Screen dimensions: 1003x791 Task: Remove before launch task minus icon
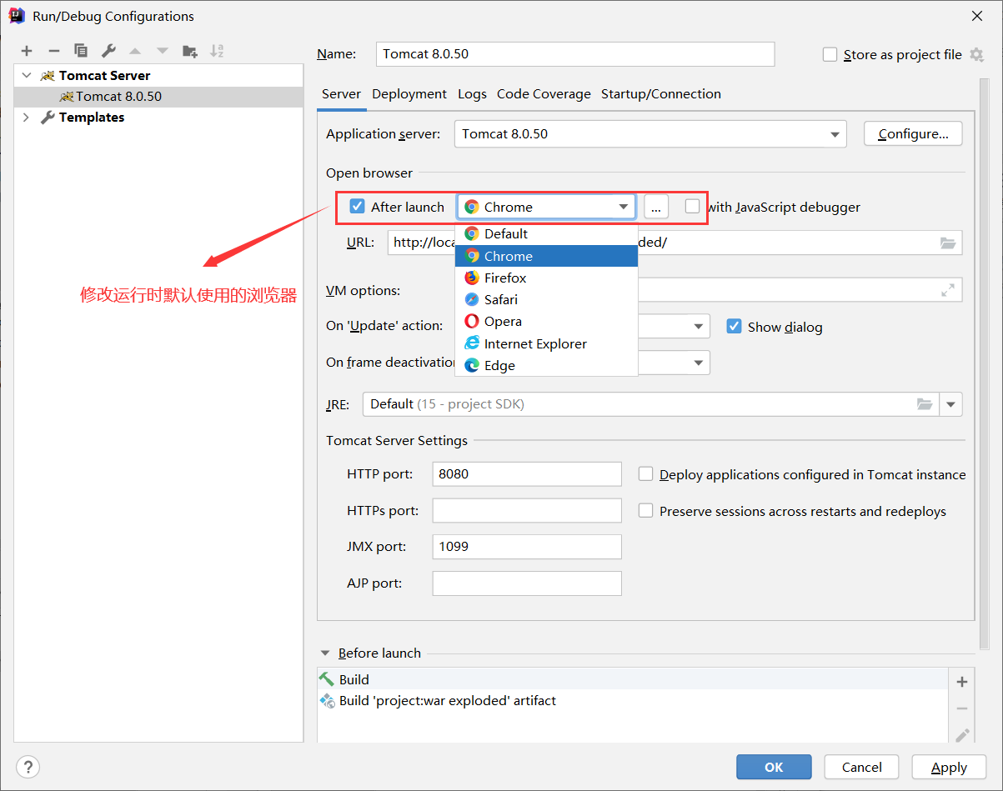pyautogui.click(x=962, y=708)
